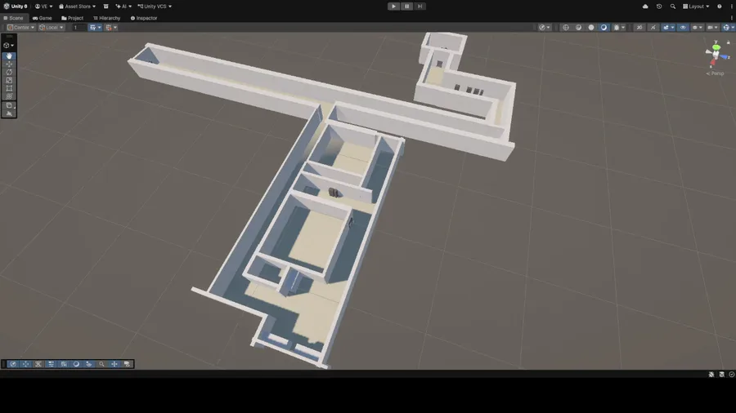
Task: Select the Rect transform tool
Action: coord(9,88)
